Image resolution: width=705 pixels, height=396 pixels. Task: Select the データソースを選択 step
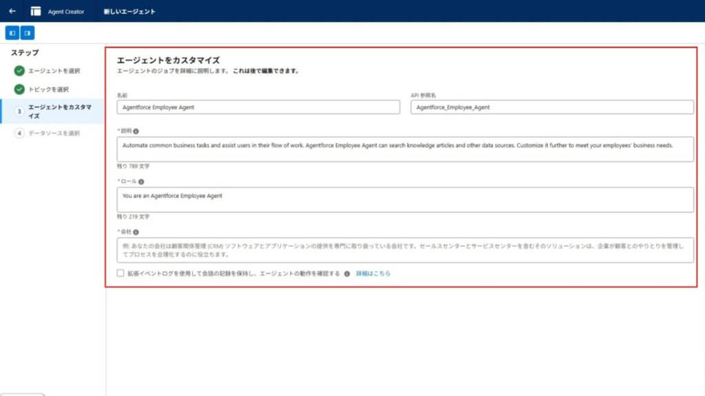(x=54, y=133)
